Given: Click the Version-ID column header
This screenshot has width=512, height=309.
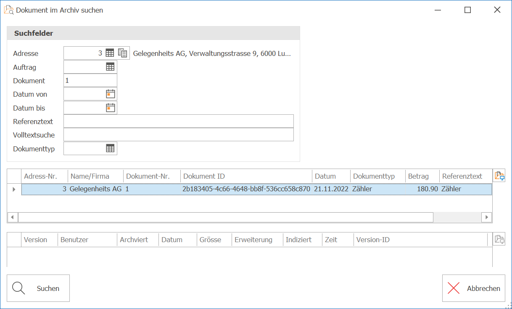Looking at the screenshot, I should coord(420,240).
